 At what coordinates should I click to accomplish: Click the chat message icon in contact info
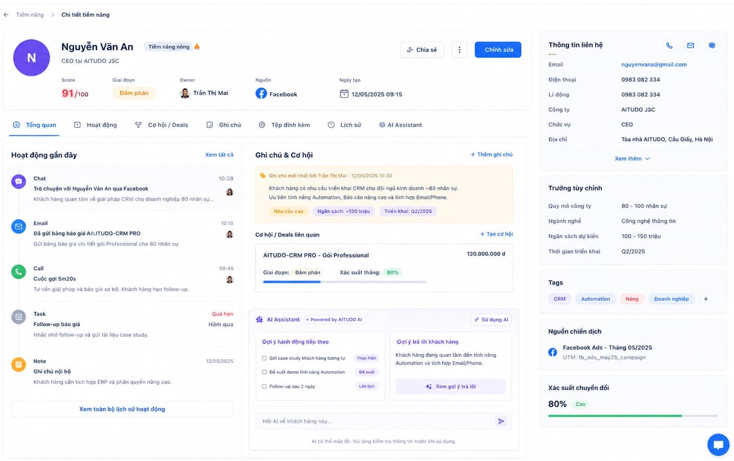712,45
